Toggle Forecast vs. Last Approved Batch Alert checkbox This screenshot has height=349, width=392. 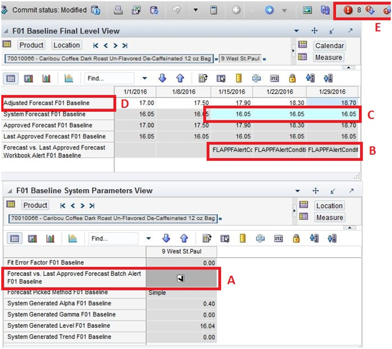click(x=180, y=278)
